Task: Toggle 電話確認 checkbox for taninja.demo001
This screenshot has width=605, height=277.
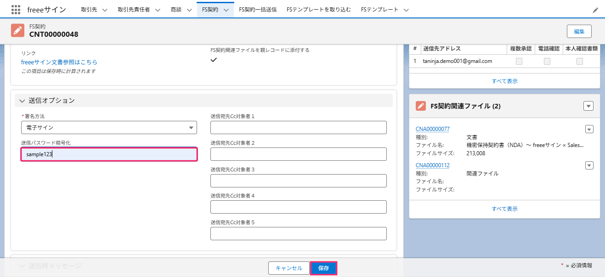Action: [547, 61]
